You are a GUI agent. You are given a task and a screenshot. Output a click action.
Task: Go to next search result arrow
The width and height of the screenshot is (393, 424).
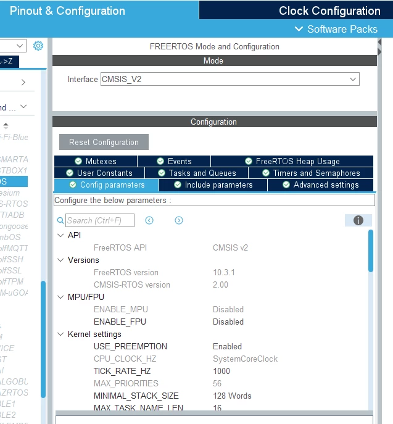click(179, 220)
